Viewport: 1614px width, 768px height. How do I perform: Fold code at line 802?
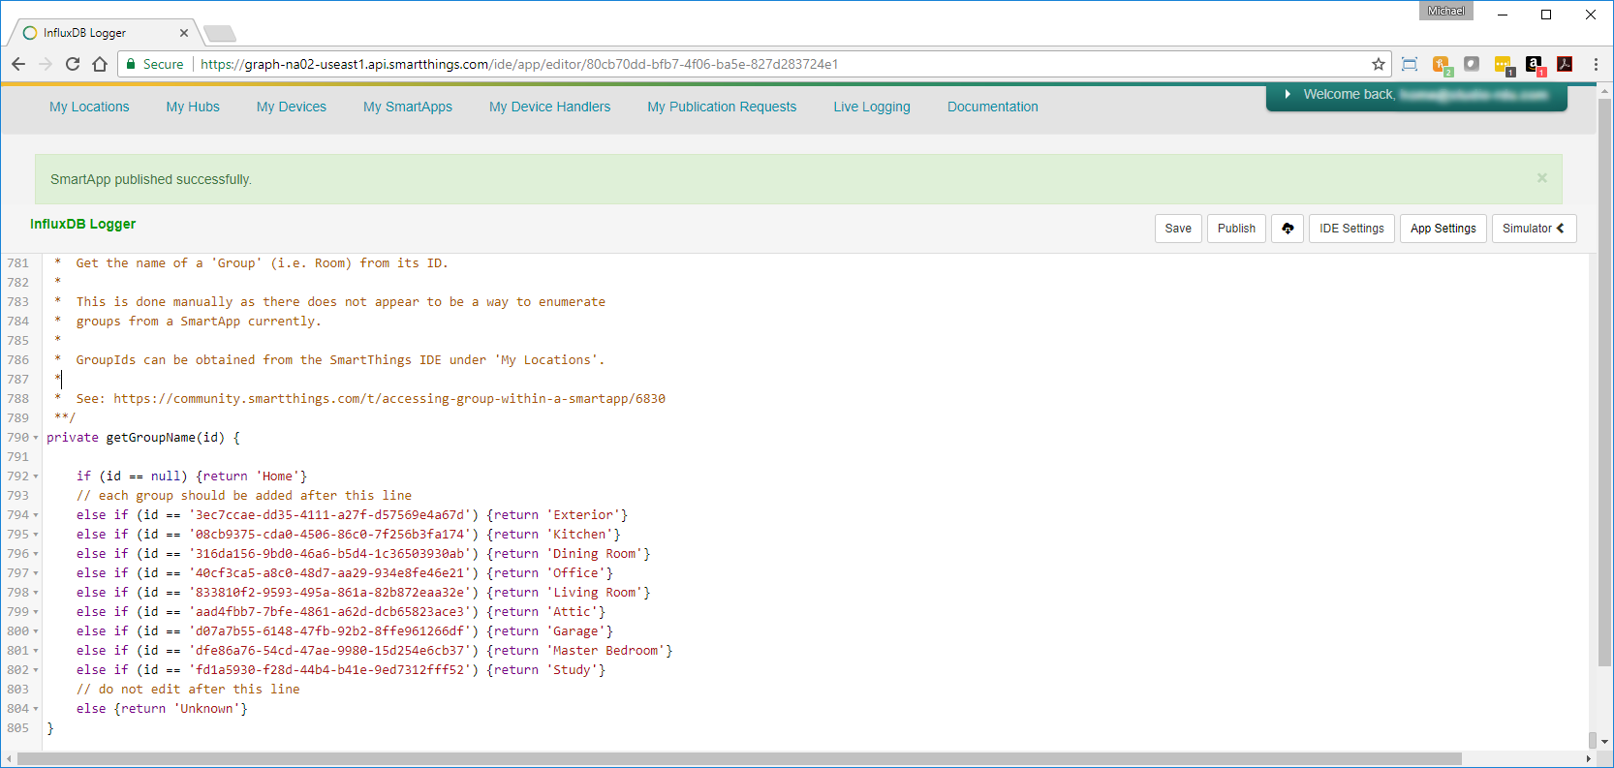tap(36, 670)
